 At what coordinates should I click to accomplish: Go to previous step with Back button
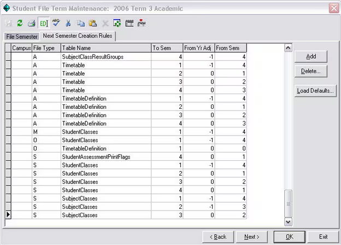[218, 237]
